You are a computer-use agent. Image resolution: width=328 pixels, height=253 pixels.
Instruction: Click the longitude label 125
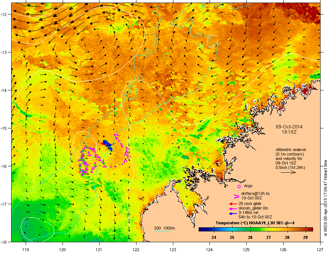[x=246, y=249]
